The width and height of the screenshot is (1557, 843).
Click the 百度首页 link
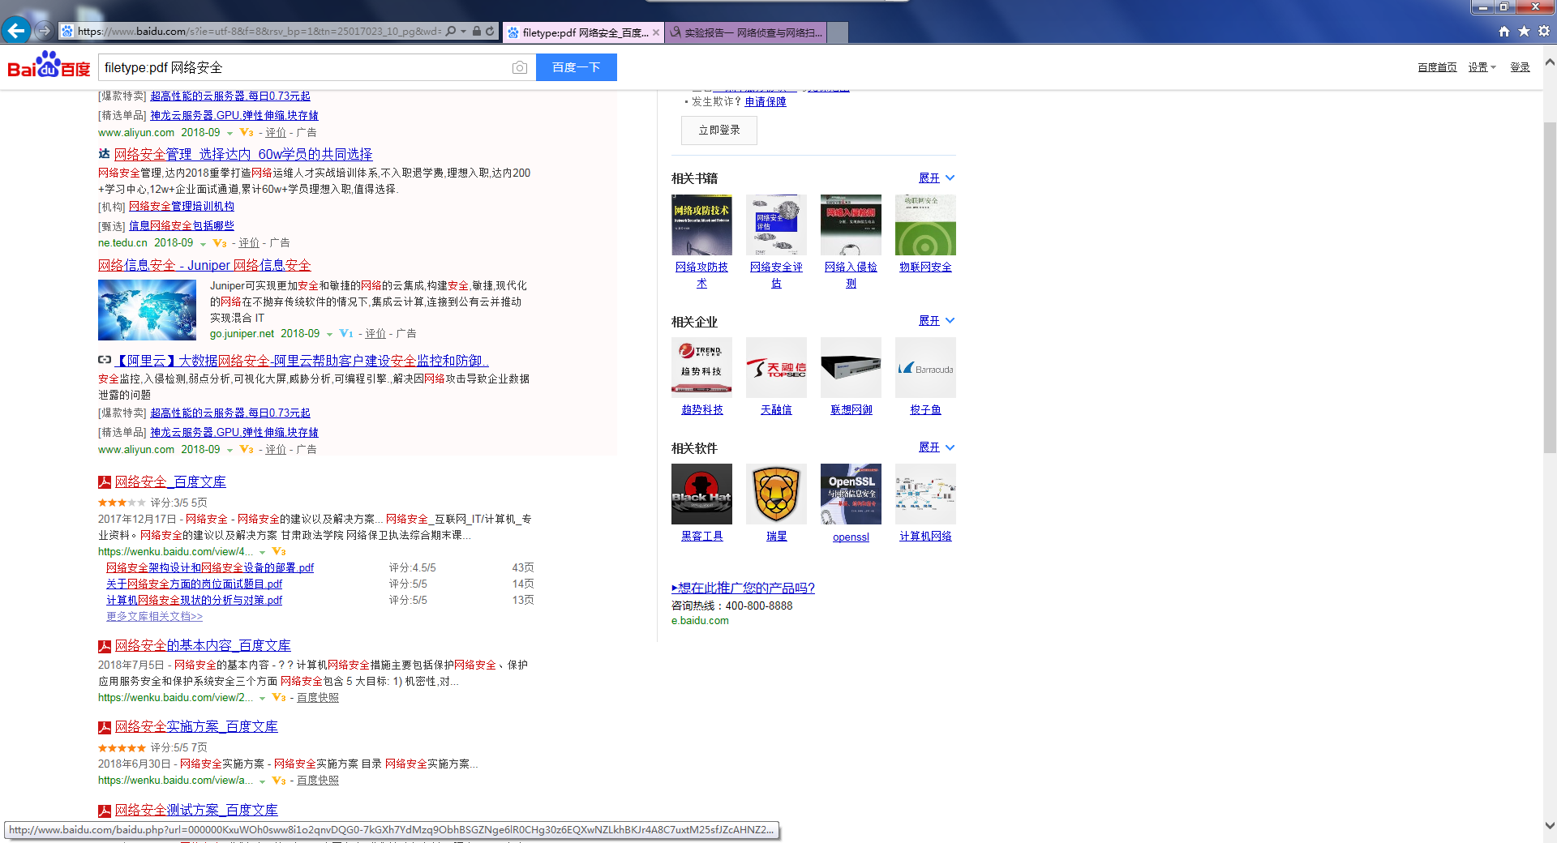click(1437, 67)
